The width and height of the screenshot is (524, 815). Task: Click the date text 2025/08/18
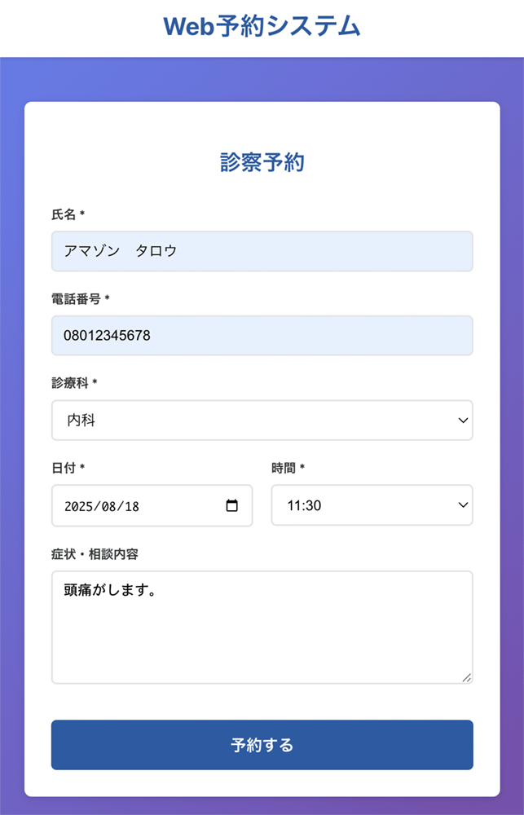[102, 505]
